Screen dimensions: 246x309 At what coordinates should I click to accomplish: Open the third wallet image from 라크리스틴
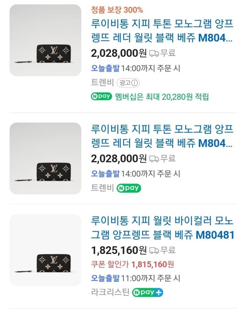(x=45, y=250)
